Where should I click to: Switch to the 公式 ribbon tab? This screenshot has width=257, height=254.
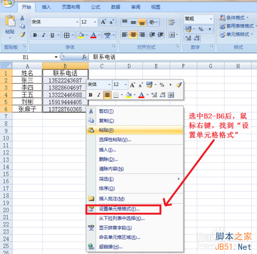click(96, 7)
